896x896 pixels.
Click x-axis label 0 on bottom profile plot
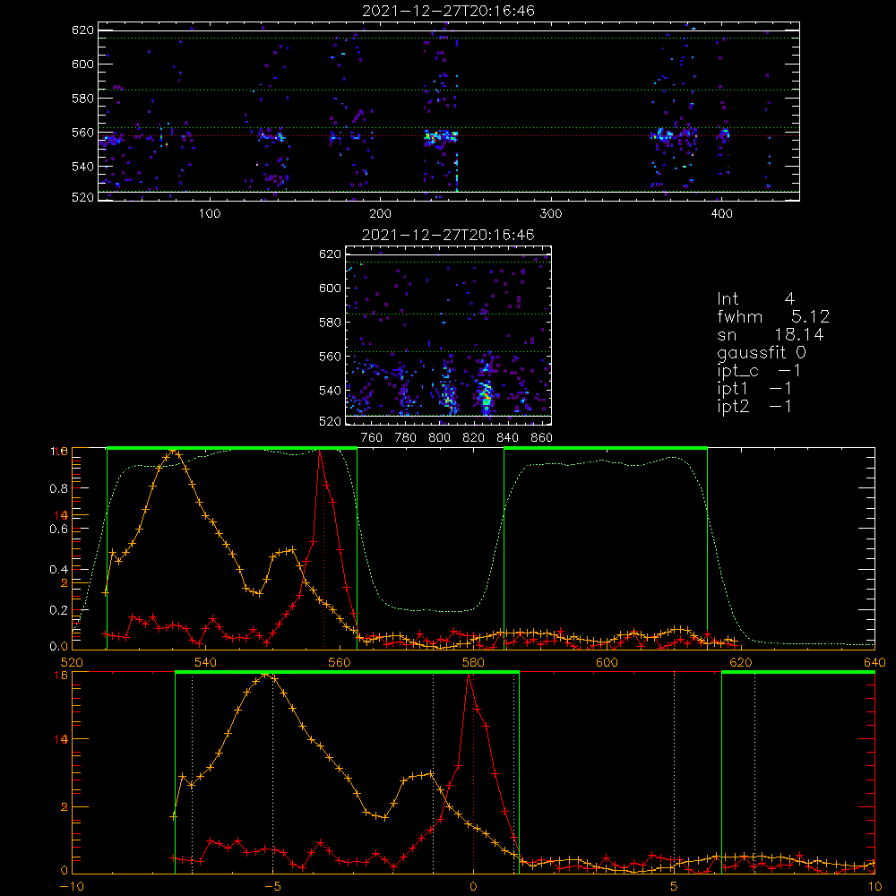tap(473, 887)
